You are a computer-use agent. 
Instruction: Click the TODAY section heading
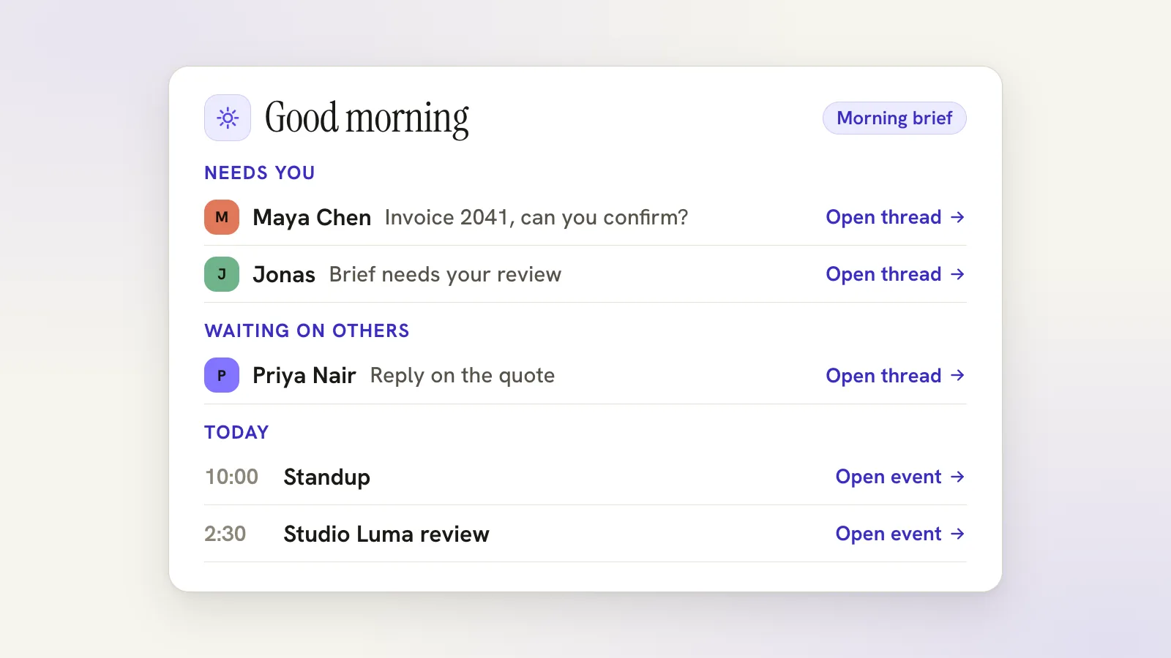(x=236, y=433)
